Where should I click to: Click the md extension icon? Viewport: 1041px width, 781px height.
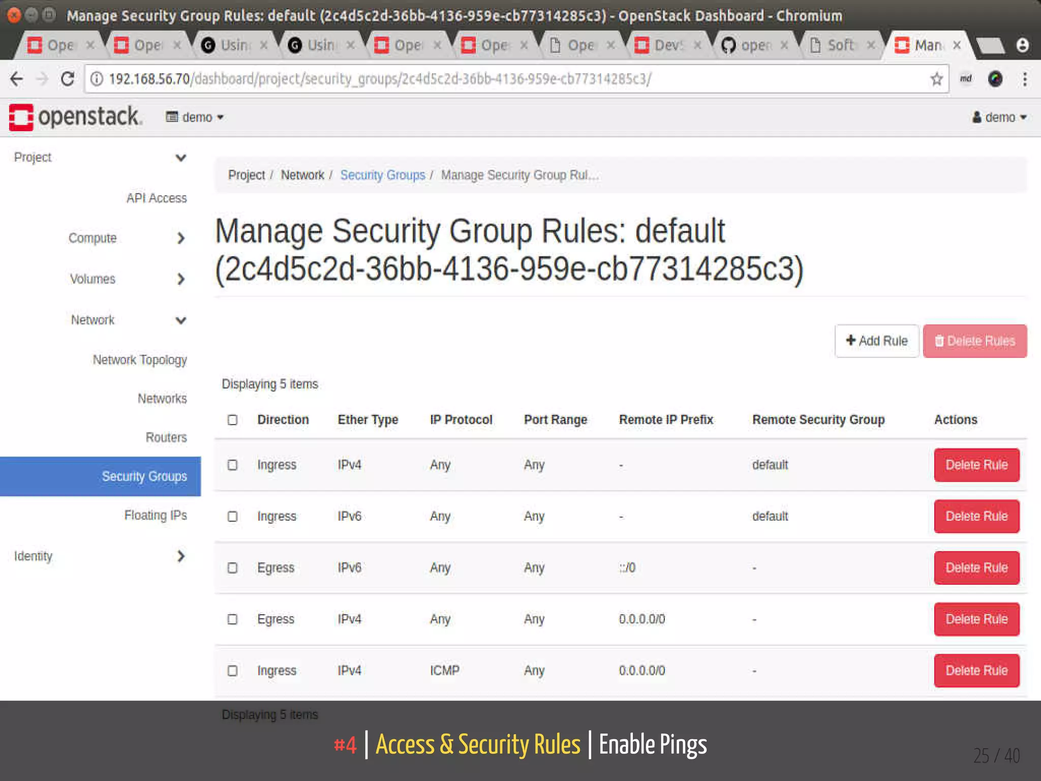(x=966, y=79)
